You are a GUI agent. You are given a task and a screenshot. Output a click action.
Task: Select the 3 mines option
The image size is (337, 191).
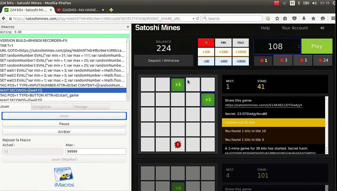284,60
